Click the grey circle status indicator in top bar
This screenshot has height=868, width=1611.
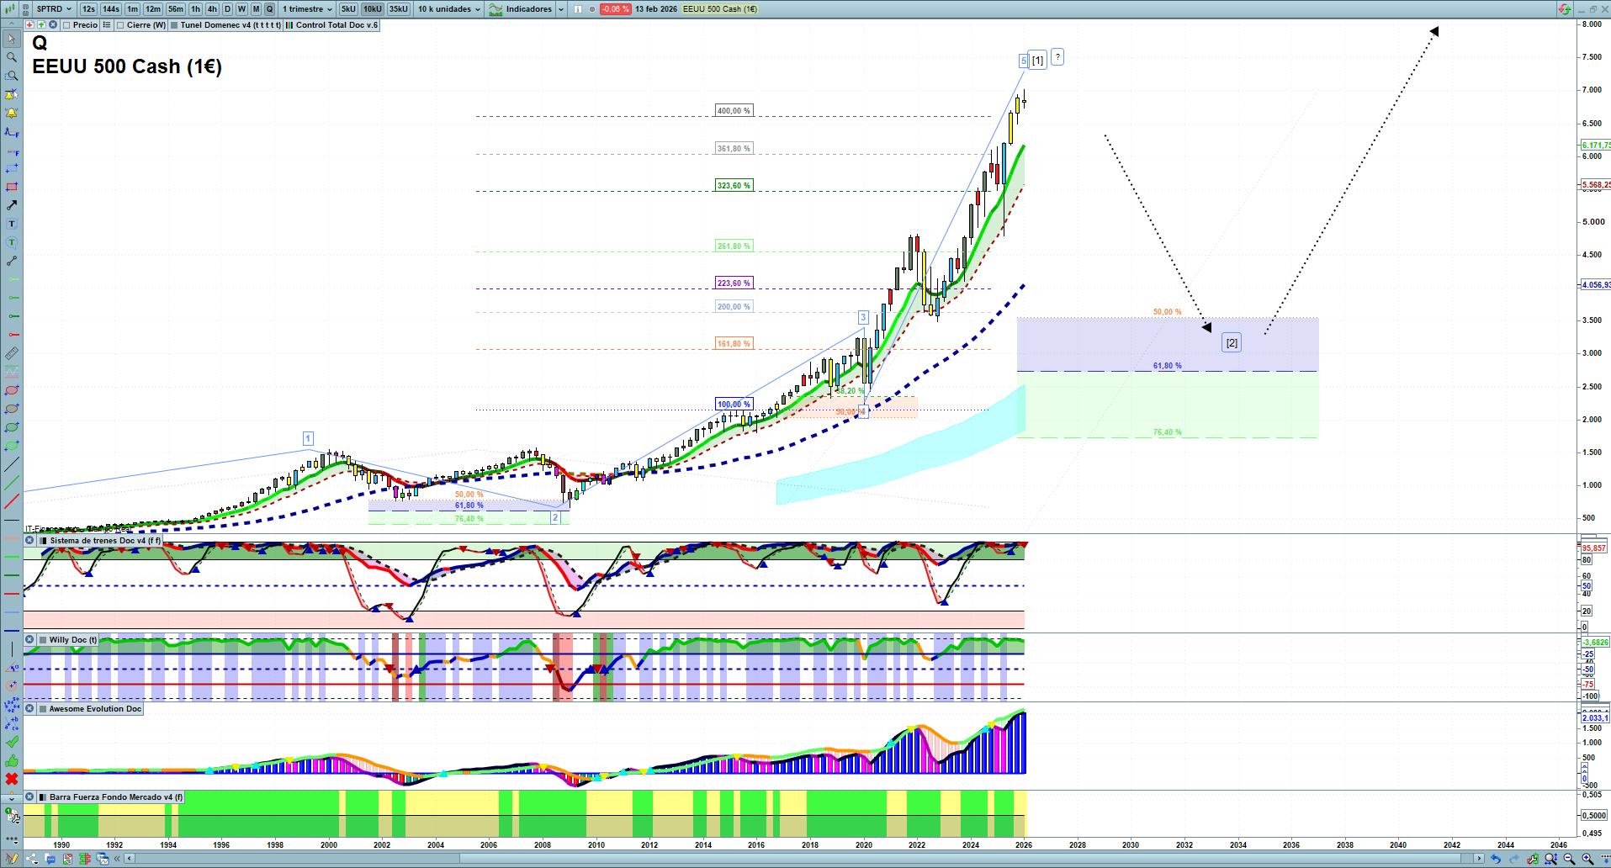coord(592,9)
